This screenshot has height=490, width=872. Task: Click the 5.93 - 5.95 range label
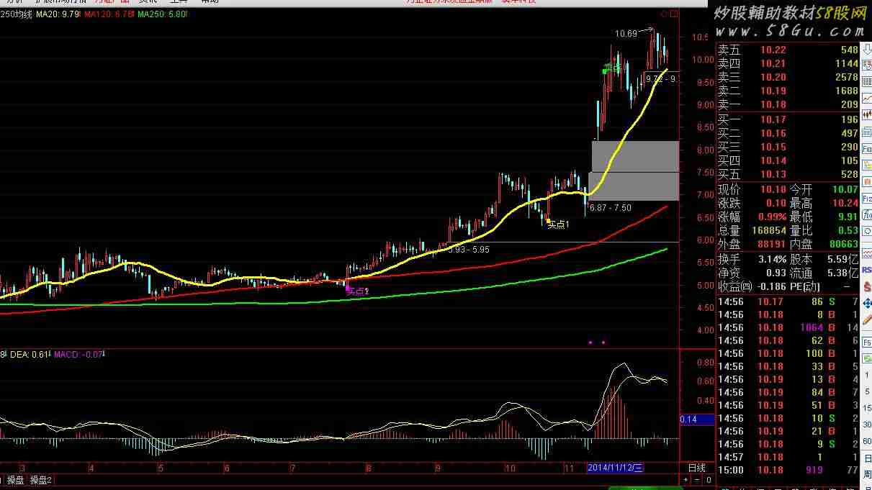(469, 250)
